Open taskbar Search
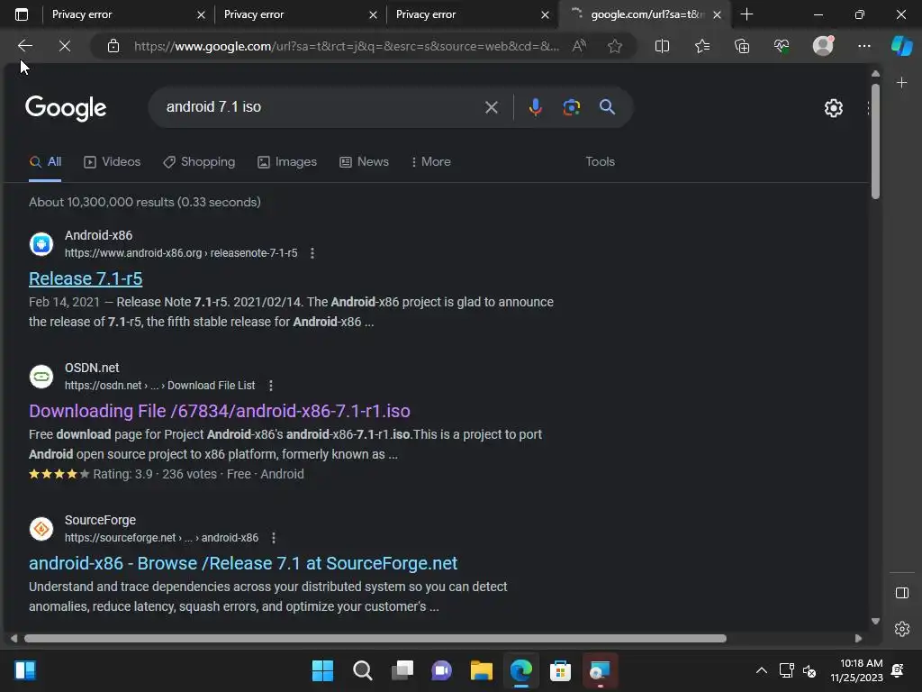Viewport: 922px width, 692px height. click(362, 670)
